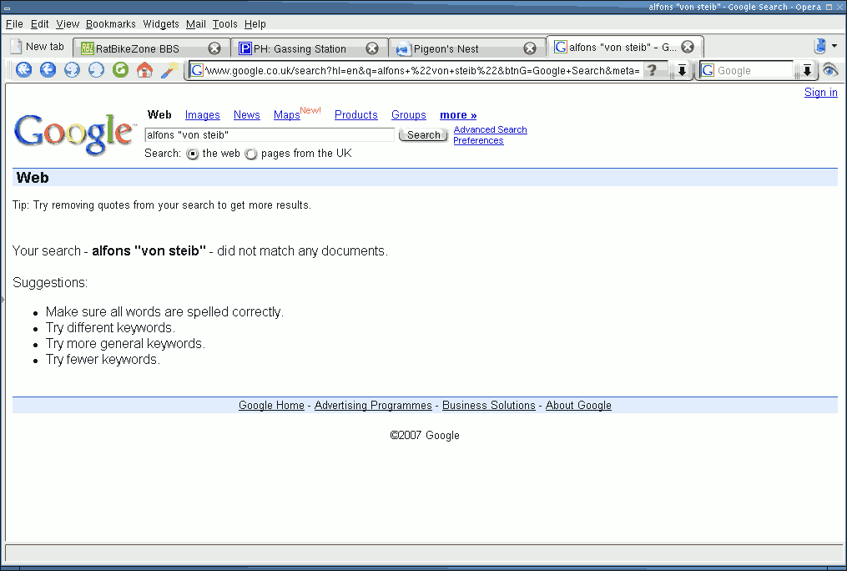847x571 pixels.
Task: Open the Advanced Search link
Action: [490, 129]
